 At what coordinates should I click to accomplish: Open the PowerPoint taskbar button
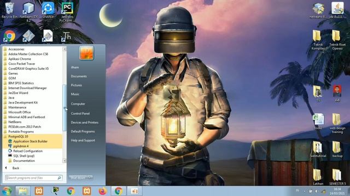point(135,191)
